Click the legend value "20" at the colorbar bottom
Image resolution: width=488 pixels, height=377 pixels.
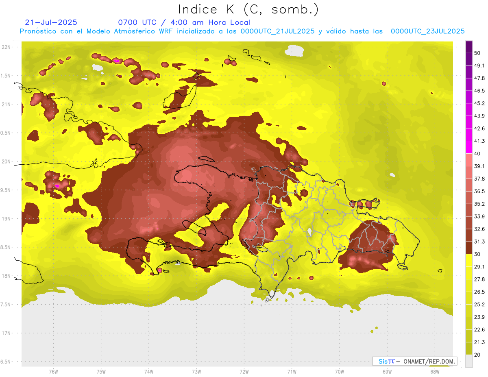coord(478,355)
